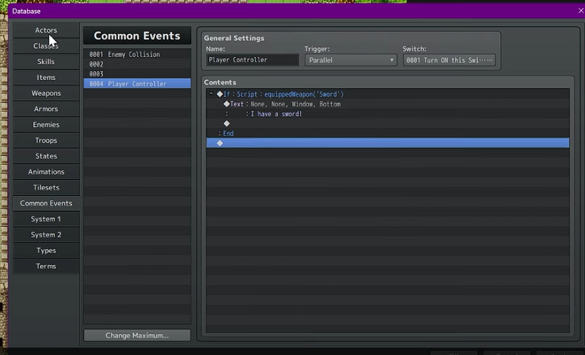Click the End line of the conditional

click(228, 133)
